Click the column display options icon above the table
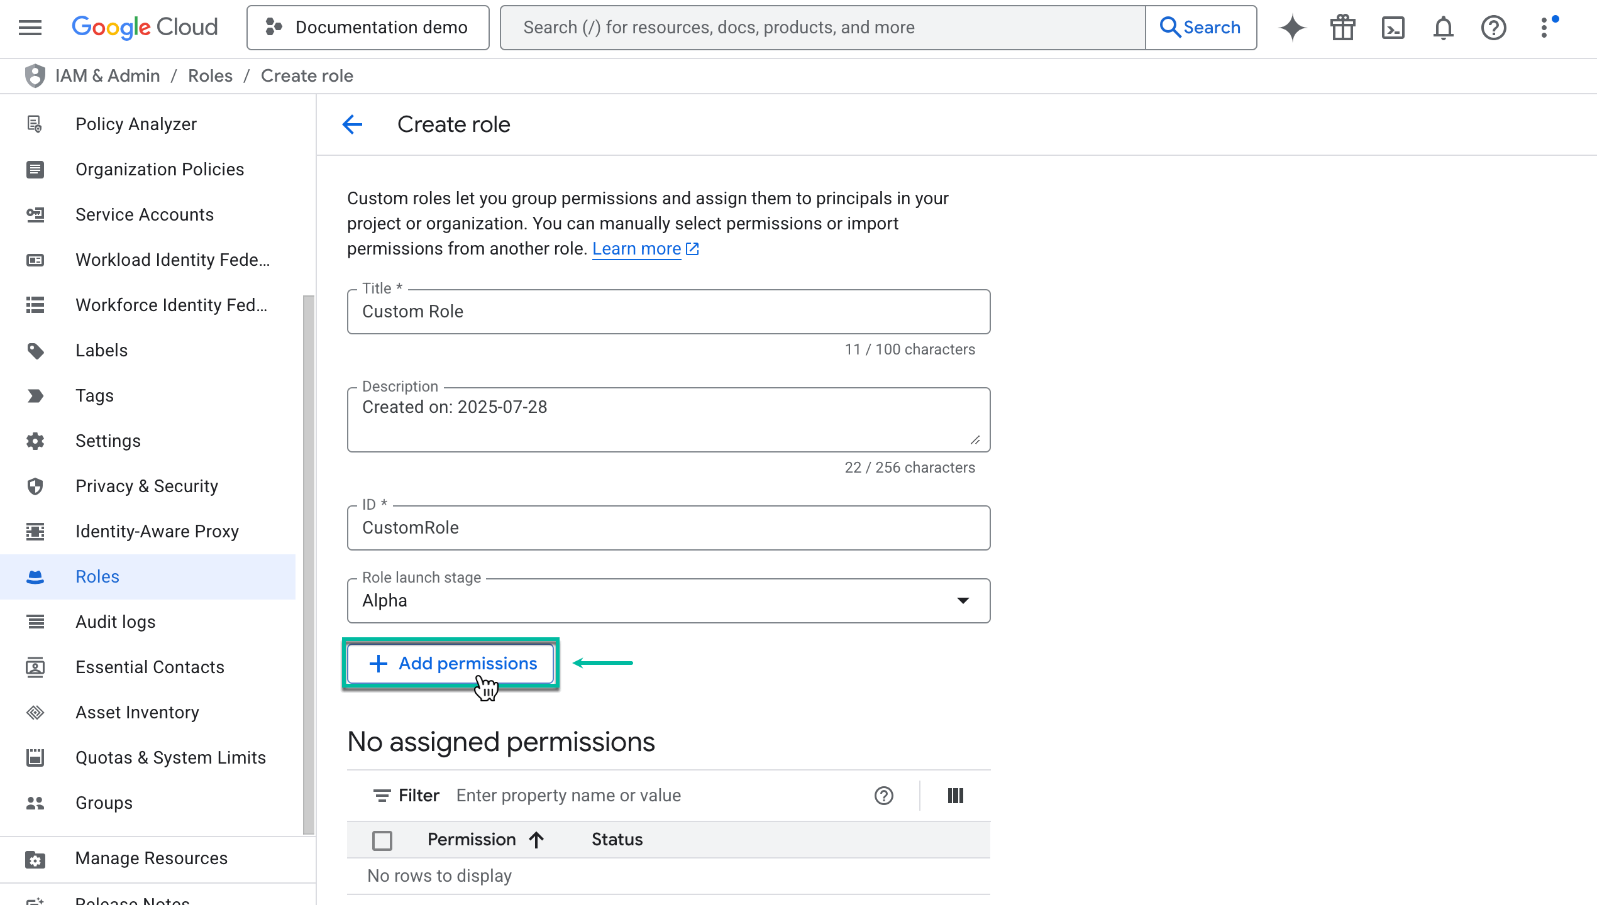 tap(955, 795)
